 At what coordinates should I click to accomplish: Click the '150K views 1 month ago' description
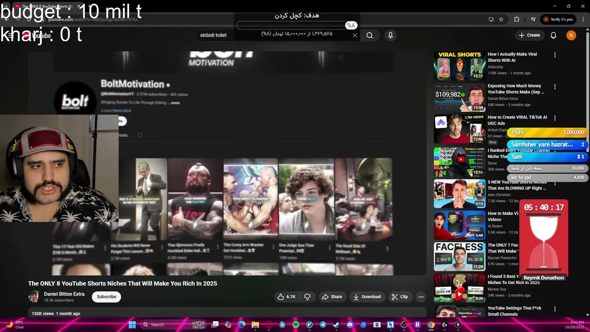click(x=56, y=314)
